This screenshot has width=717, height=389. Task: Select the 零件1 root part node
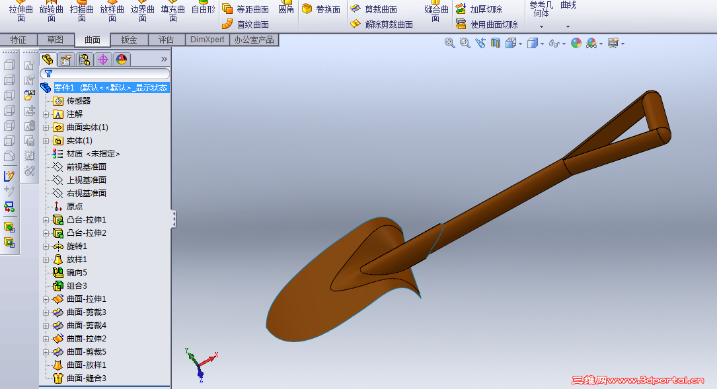[111, 87]
